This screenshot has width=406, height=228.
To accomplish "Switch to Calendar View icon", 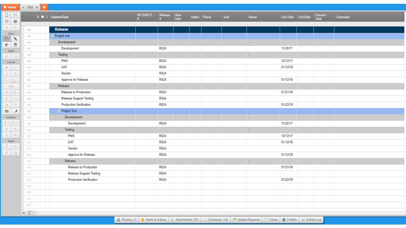I will point(15,45).
